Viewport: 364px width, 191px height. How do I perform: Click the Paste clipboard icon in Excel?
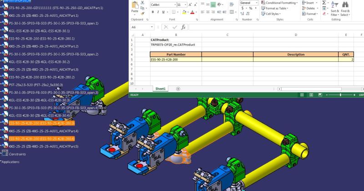(x=135, y=5)
